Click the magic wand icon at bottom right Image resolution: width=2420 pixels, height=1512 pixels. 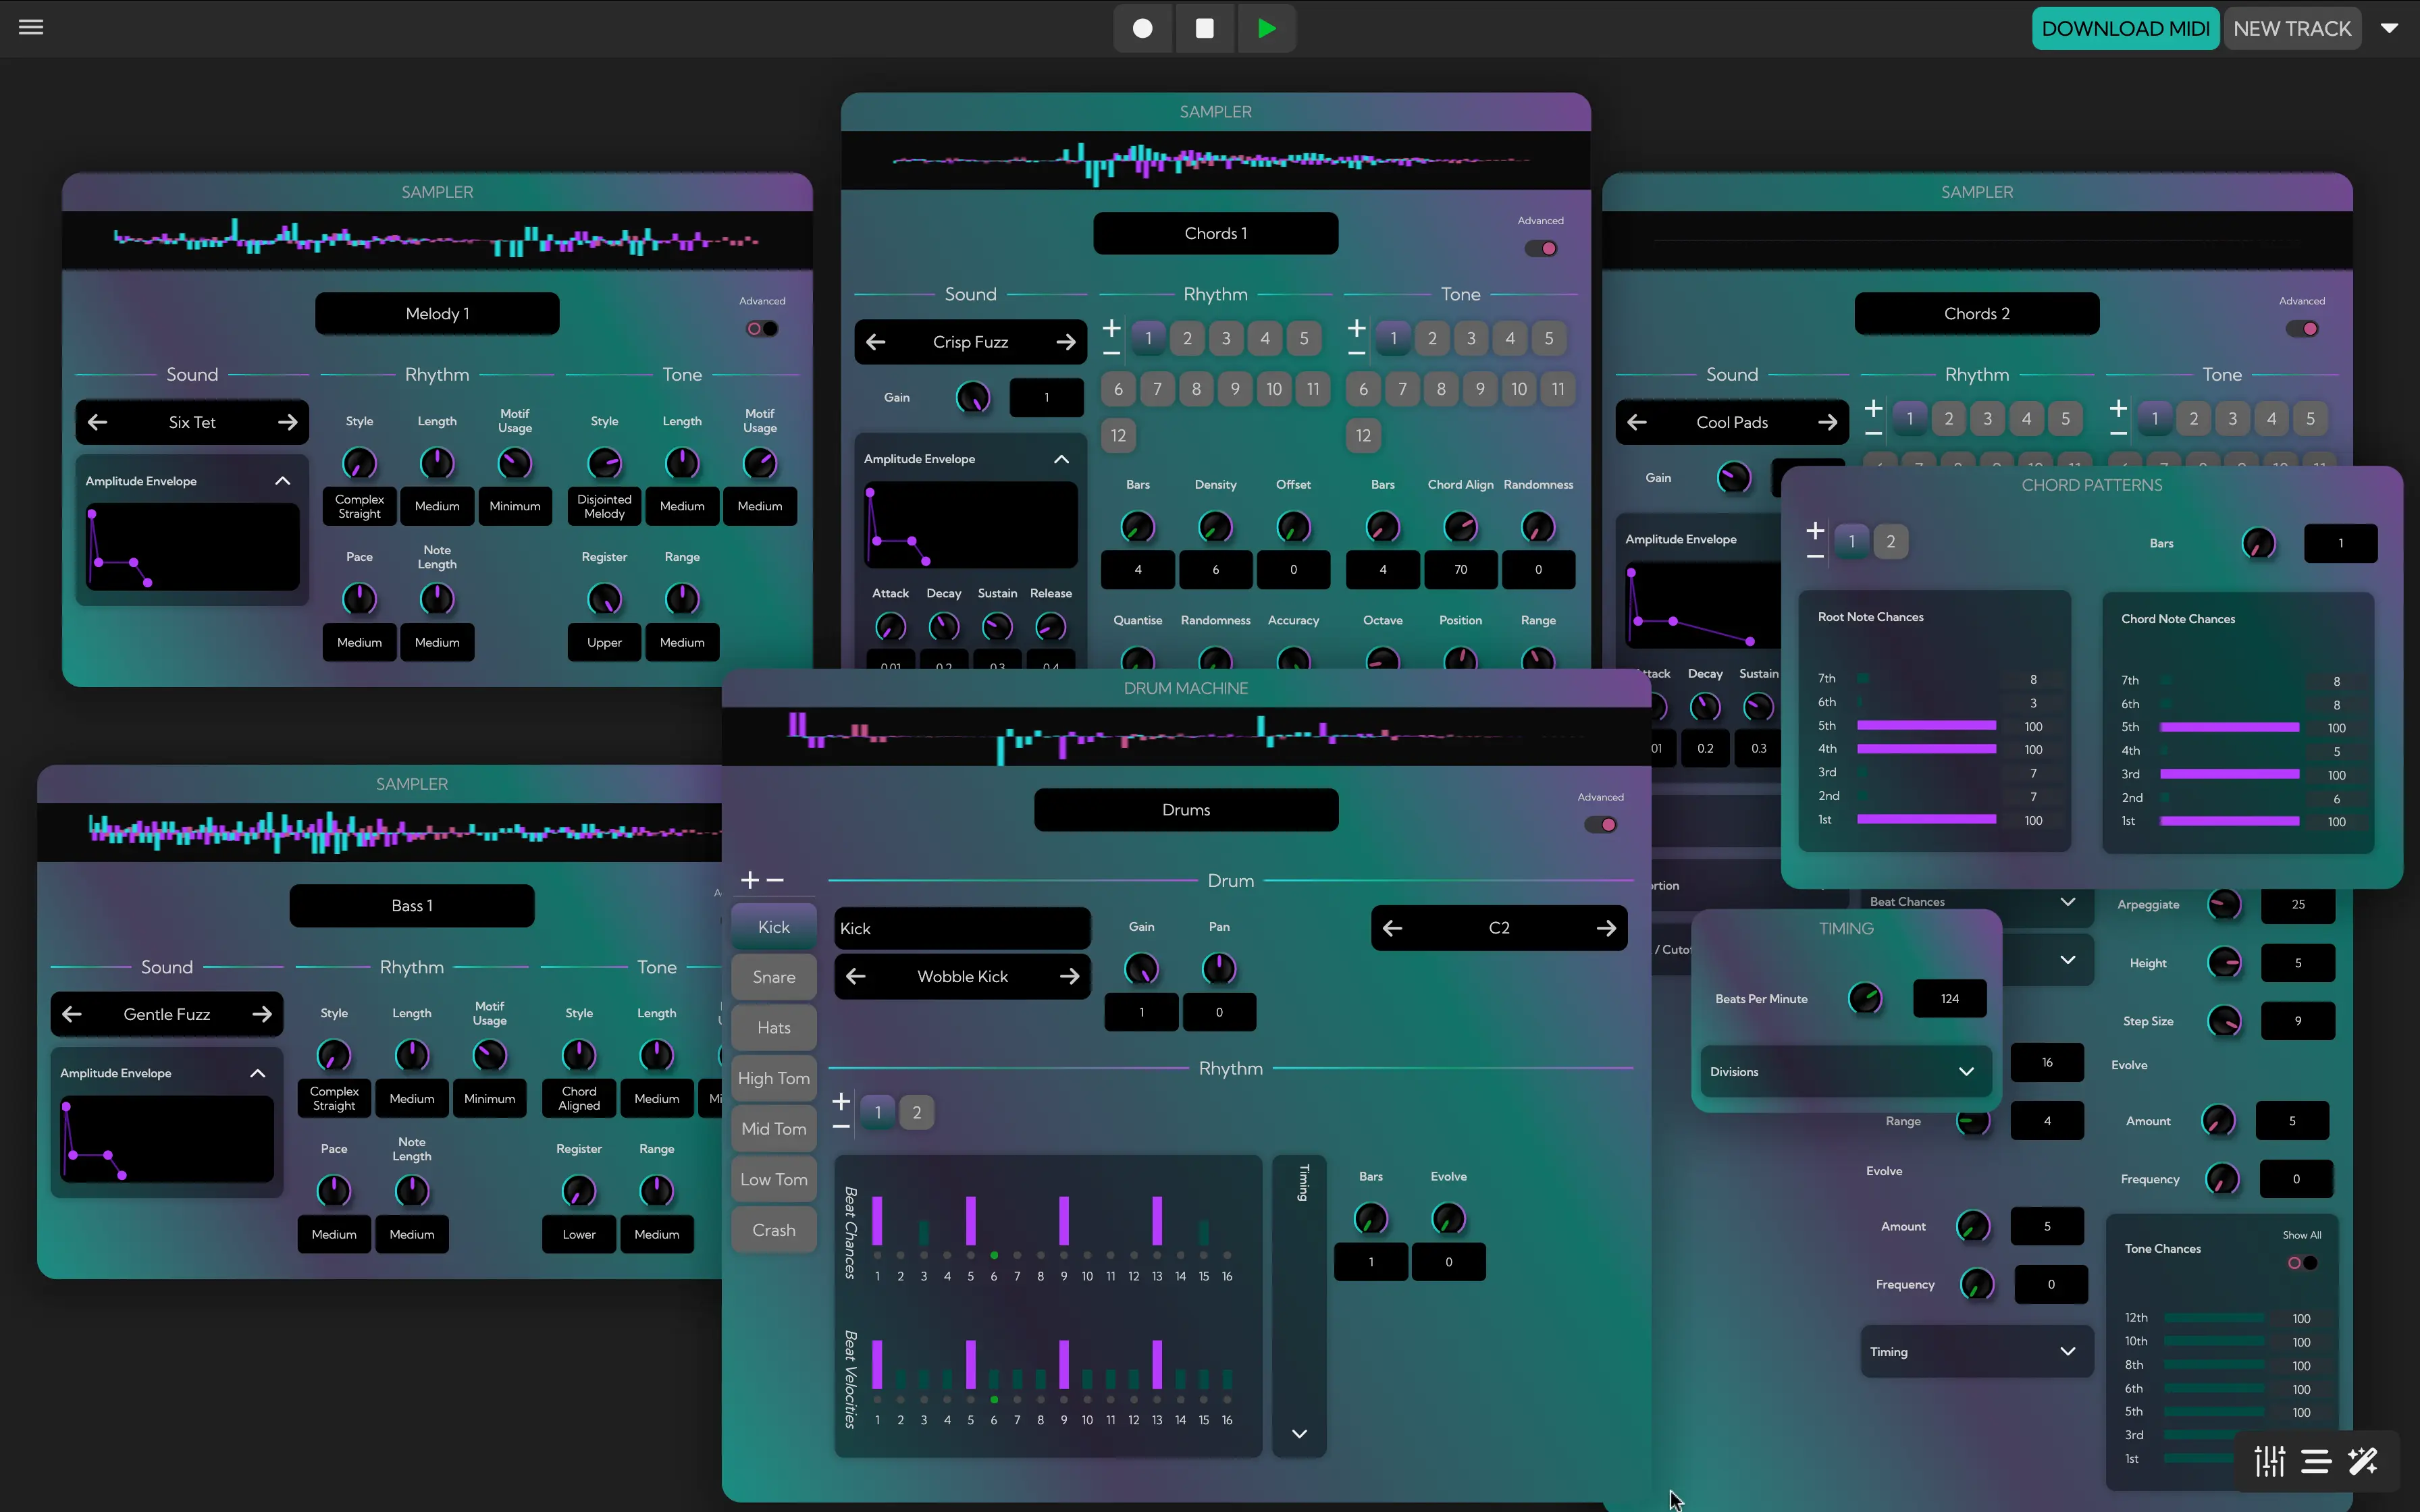click(2364, 1461)
